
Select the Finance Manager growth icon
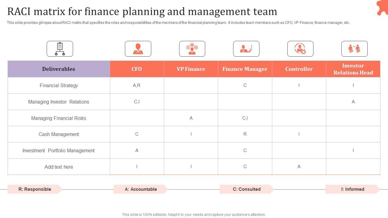(x=246, y=49)
